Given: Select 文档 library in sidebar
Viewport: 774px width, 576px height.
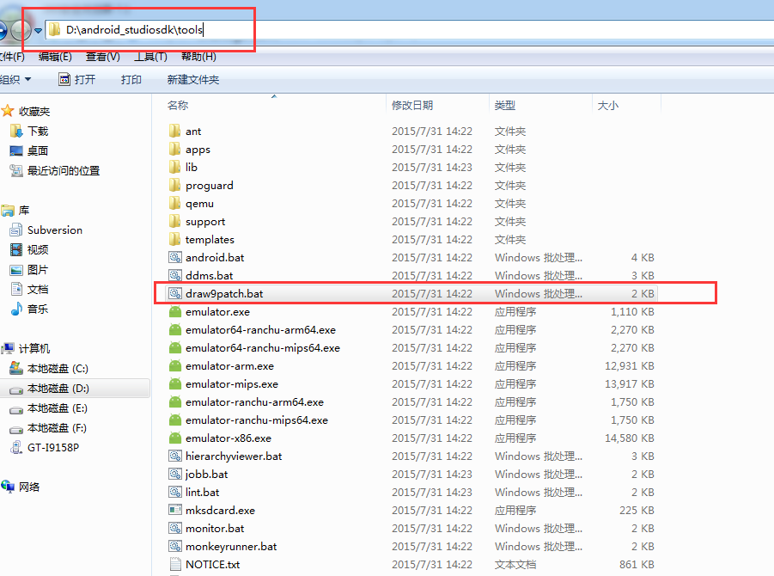Looking at the screenshot, I should (x=29, y=289).
